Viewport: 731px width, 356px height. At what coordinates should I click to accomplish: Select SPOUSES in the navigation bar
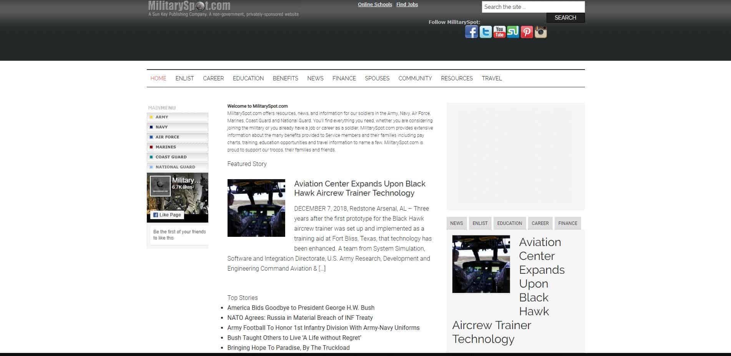[377, 78]
